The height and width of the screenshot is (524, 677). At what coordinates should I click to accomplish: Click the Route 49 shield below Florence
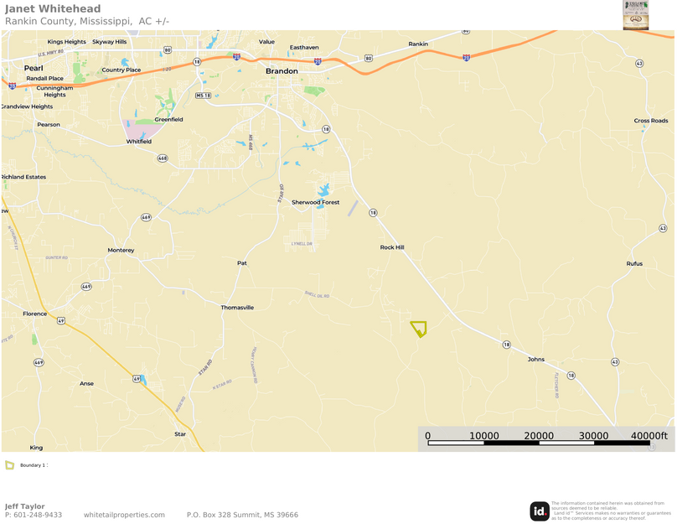(61, 320)
